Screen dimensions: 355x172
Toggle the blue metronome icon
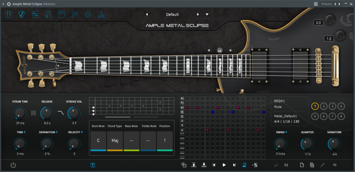coord(244,165)
